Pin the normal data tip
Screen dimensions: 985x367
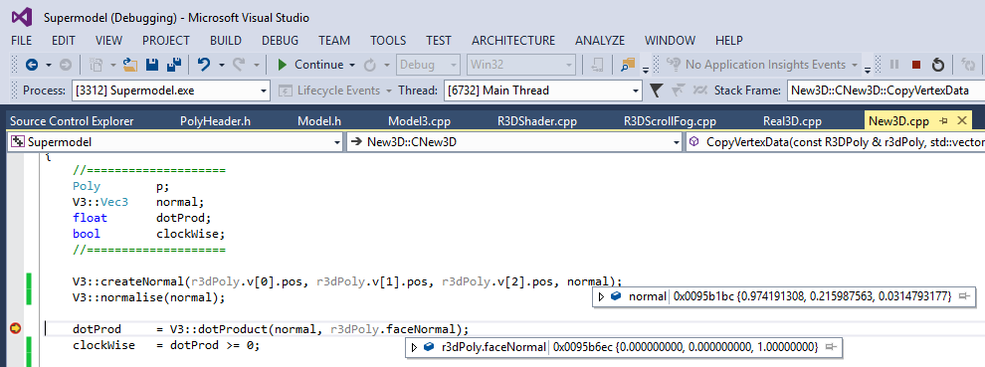[x=965, y=296]
